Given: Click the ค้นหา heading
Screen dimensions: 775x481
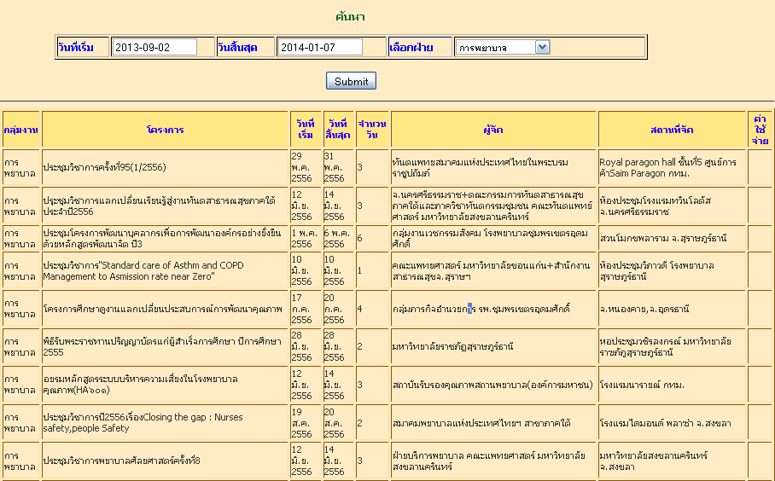Looking at the screenshot, I should [350, 17].
